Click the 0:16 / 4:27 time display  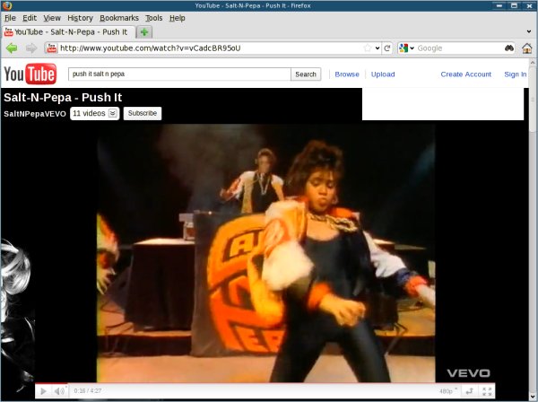[x=88, y=391]
